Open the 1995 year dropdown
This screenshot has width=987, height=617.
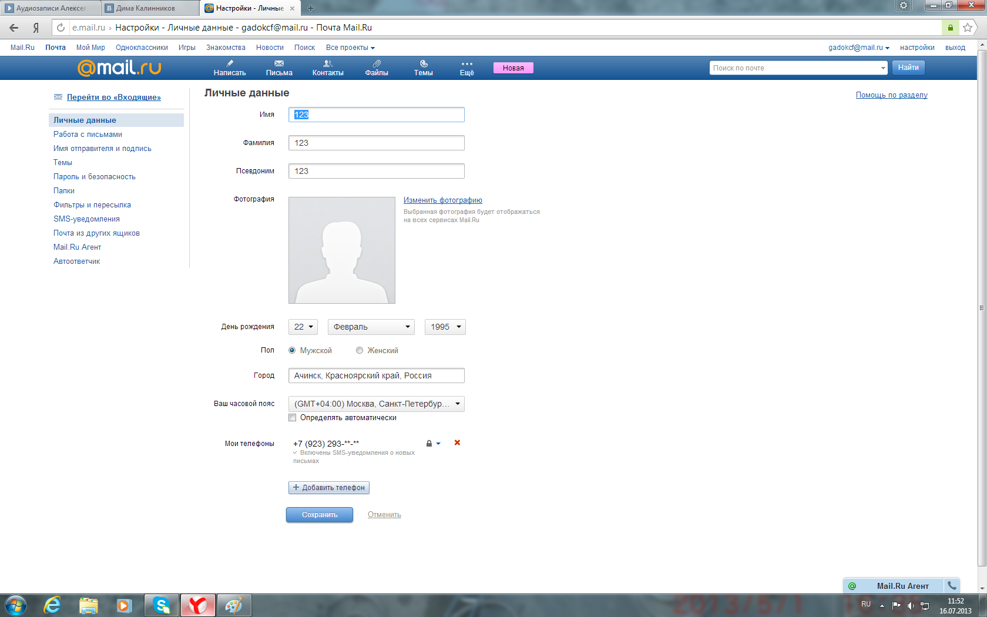(445, 327)
